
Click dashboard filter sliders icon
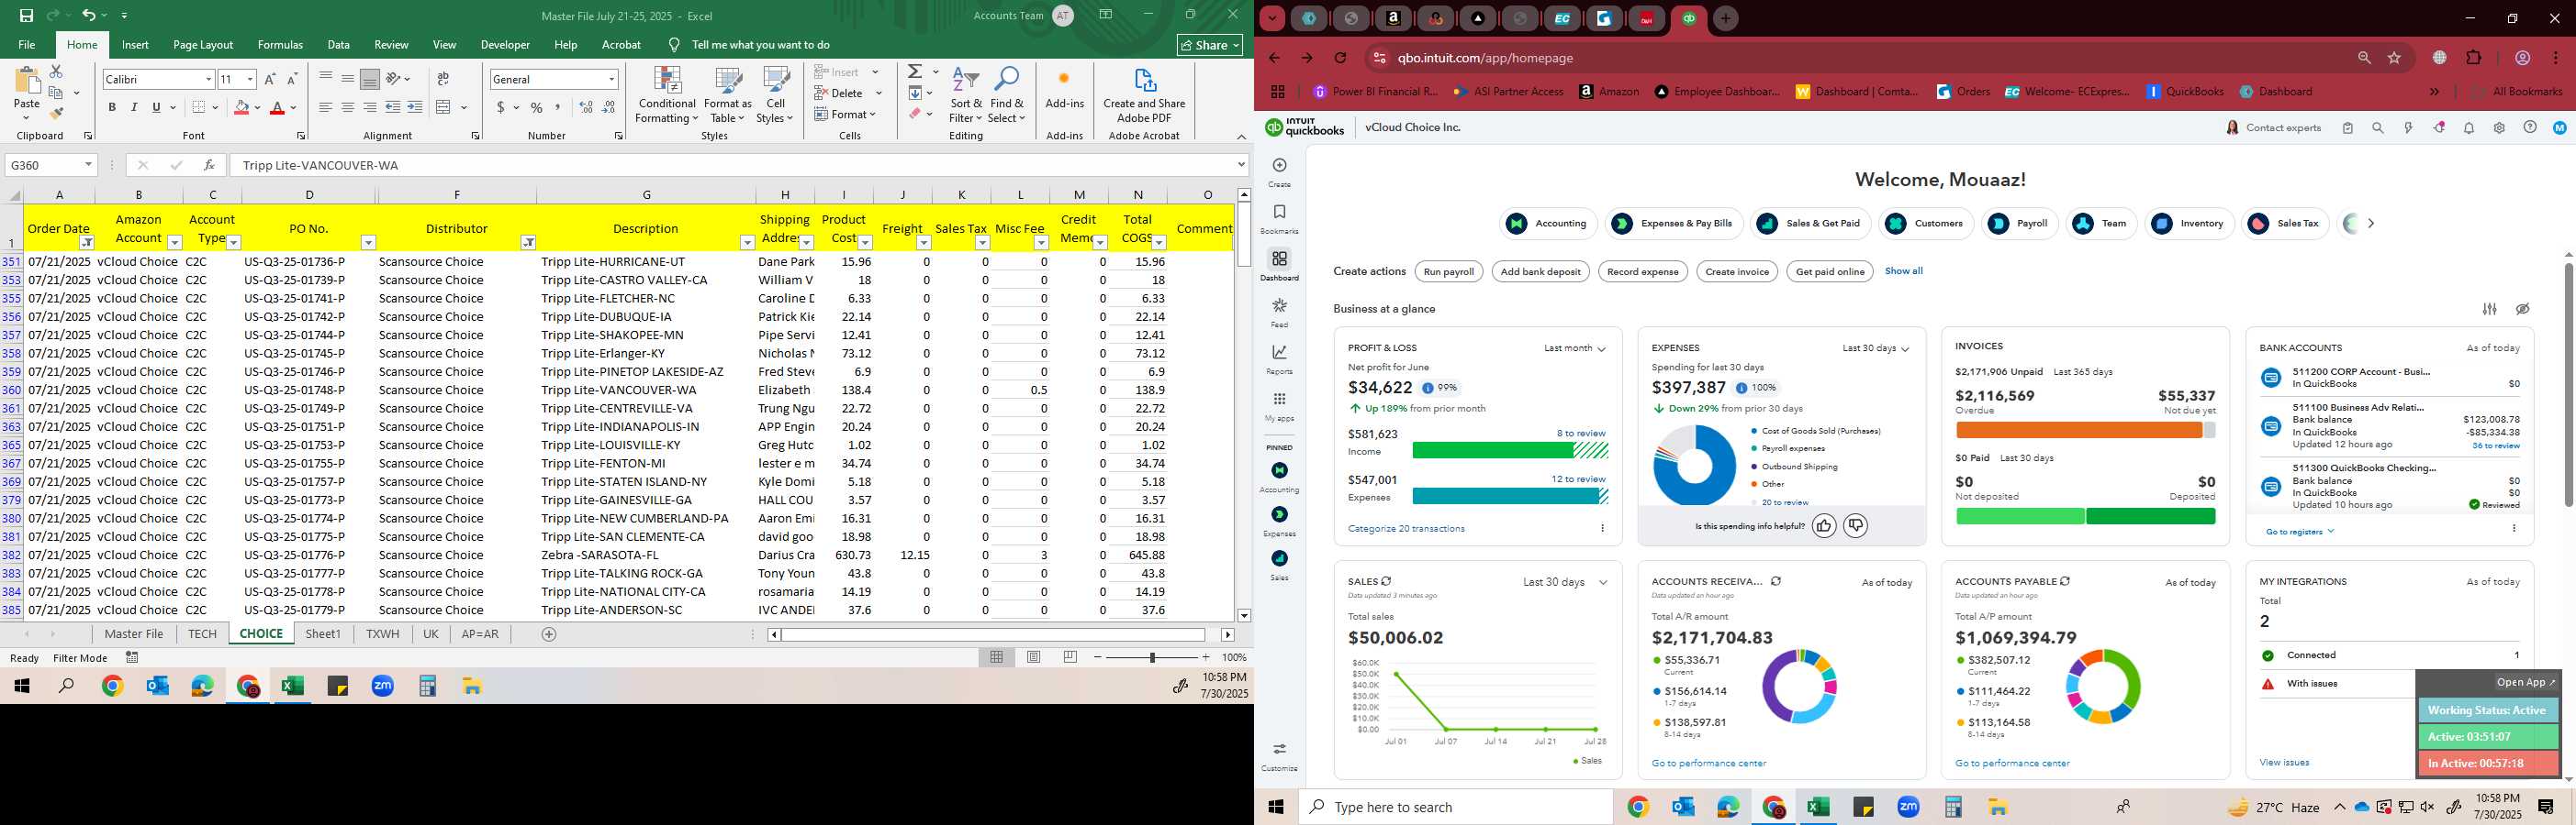(2490, 309)
